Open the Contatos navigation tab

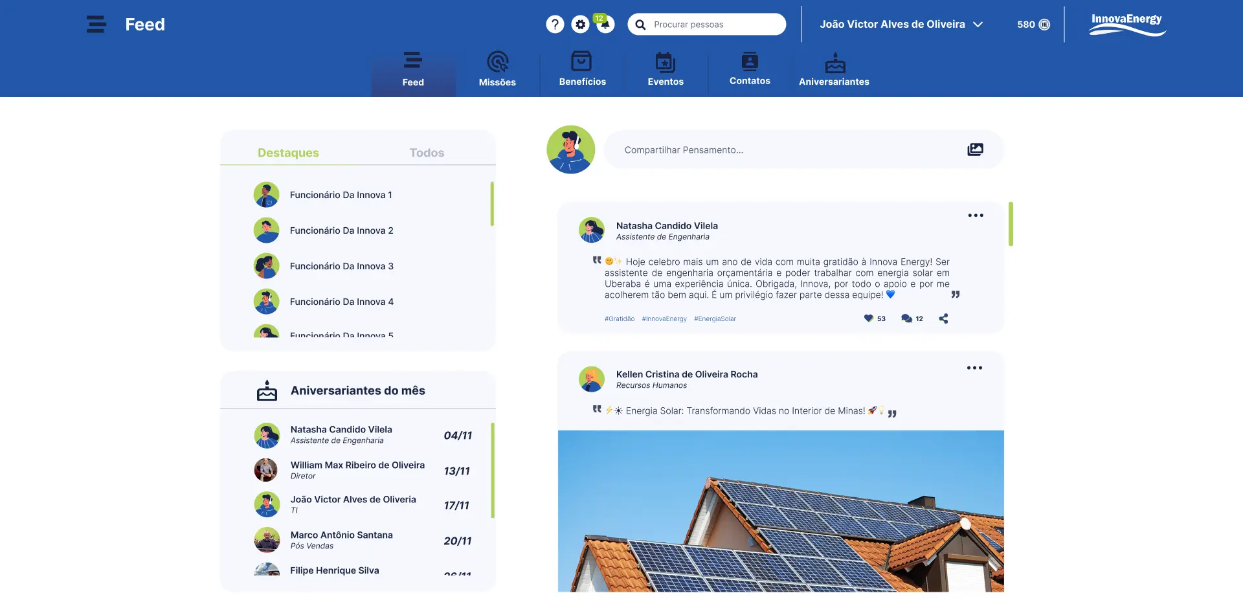coord(750,69)
